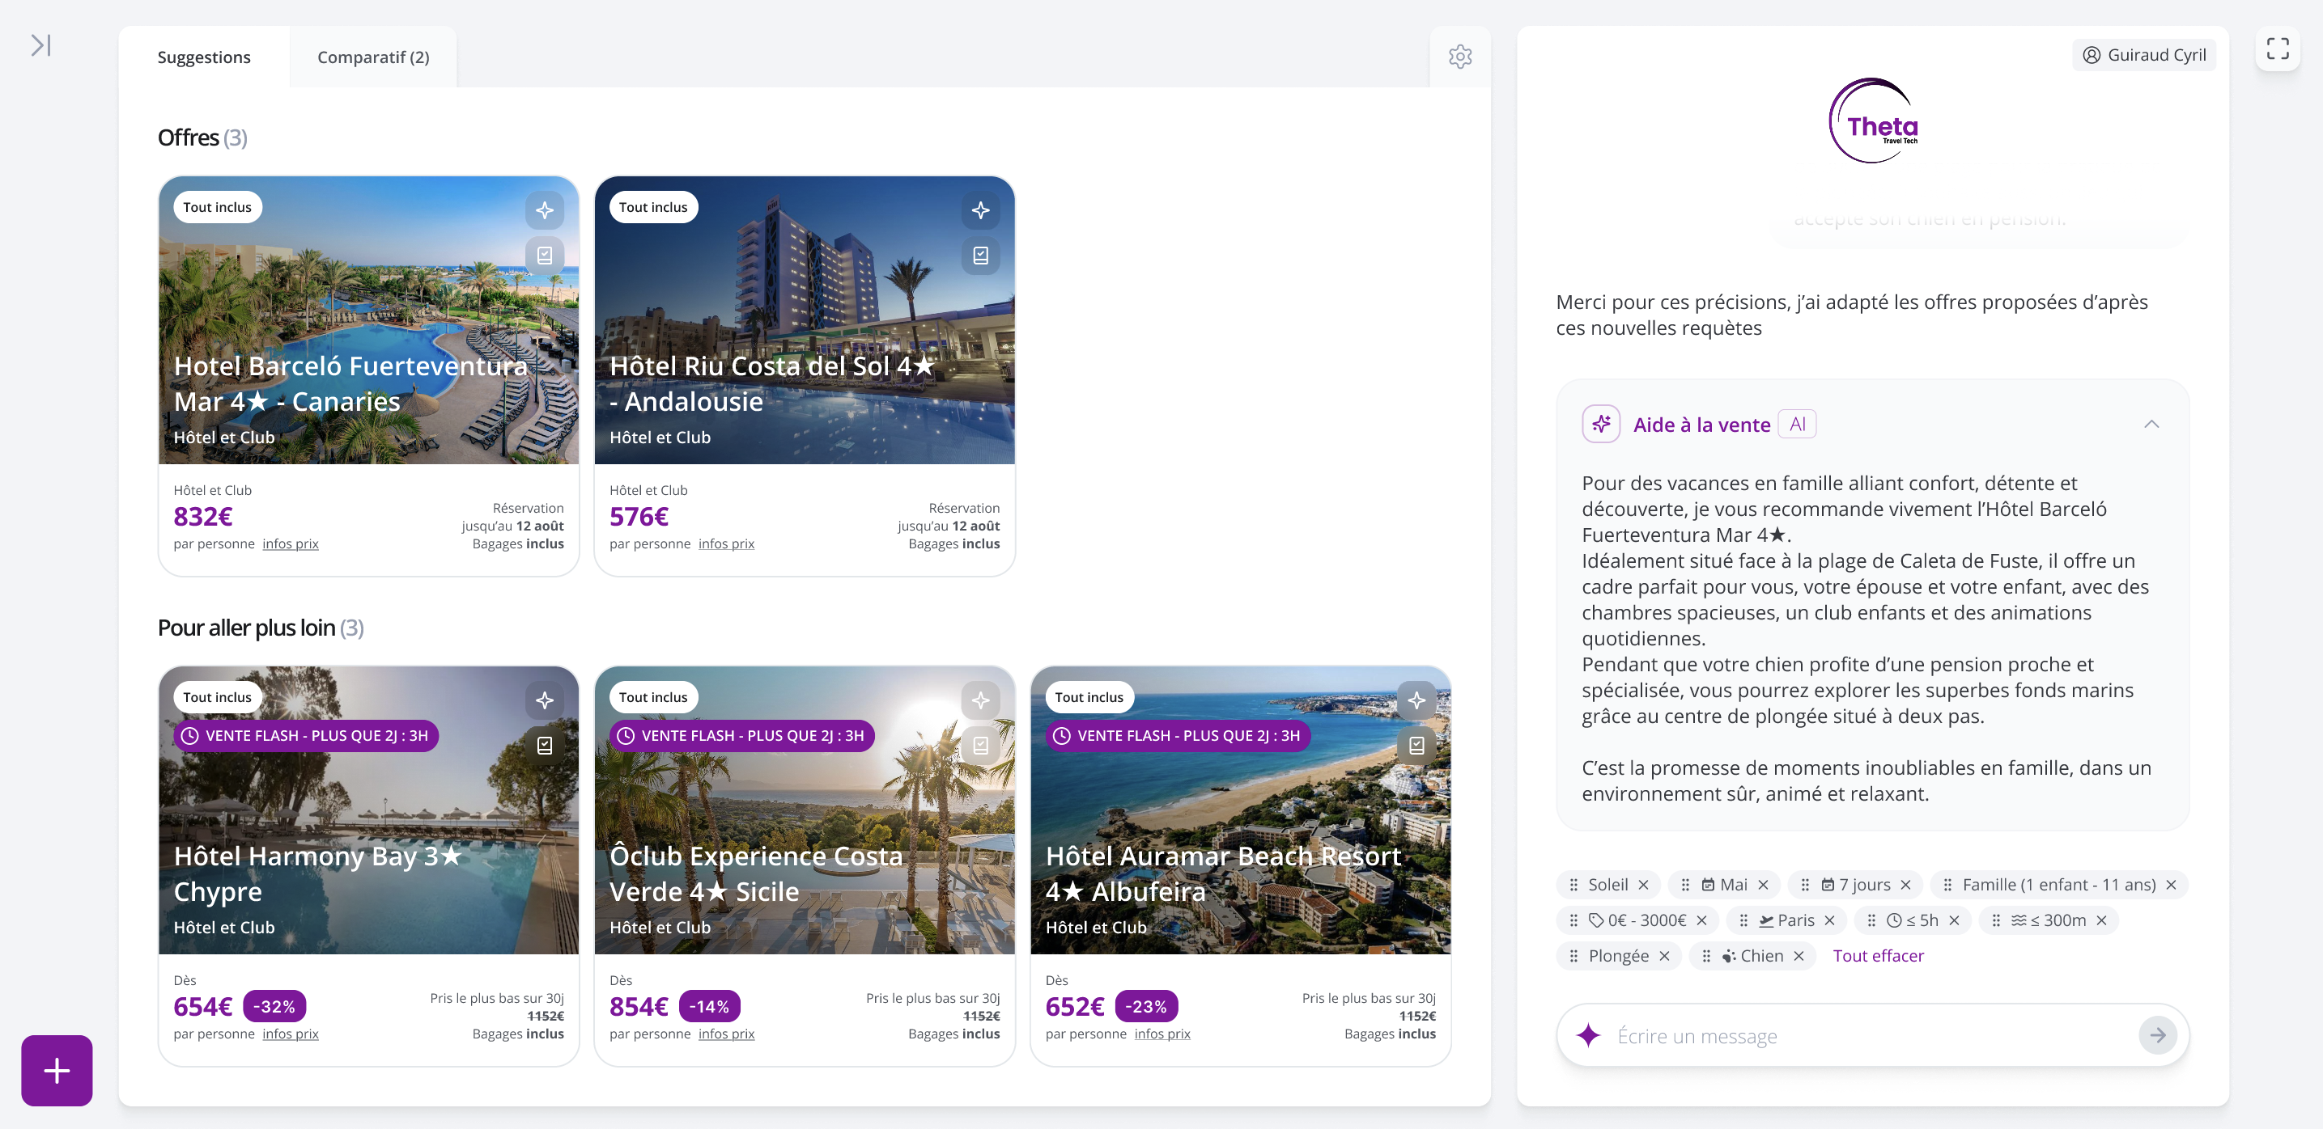Open infos prix for Harmony Bay
Screen dimensions: 2323x1129
[x=291, y=1034]
